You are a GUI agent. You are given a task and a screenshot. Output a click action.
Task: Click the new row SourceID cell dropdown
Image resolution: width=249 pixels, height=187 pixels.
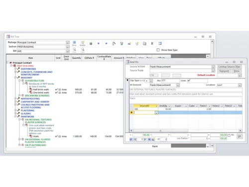coord(156,113)
